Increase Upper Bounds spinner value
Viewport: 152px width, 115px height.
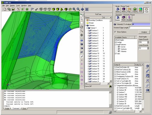148,42
